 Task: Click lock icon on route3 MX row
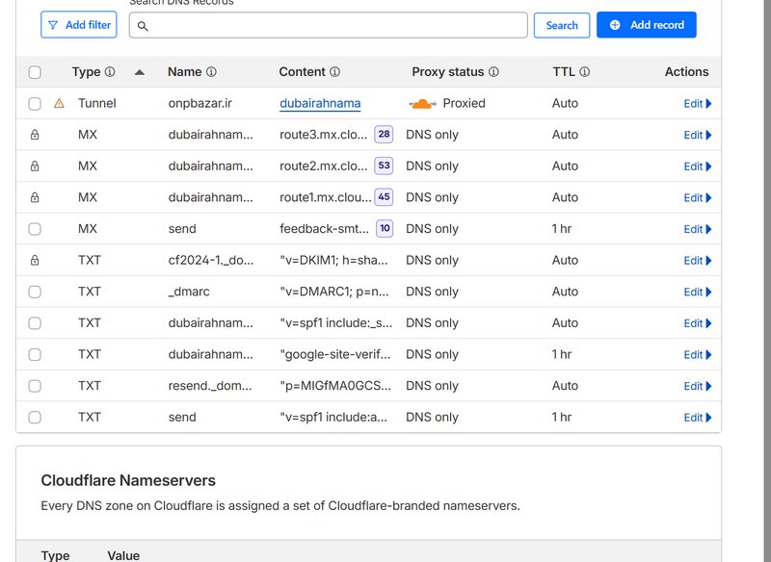pos(35,135)
